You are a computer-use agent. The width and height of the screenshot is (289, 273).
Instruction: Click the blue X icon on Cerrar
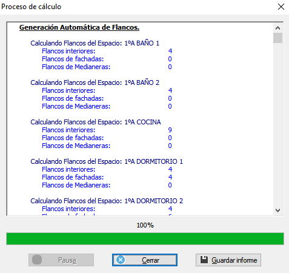[x=121, y=260]
